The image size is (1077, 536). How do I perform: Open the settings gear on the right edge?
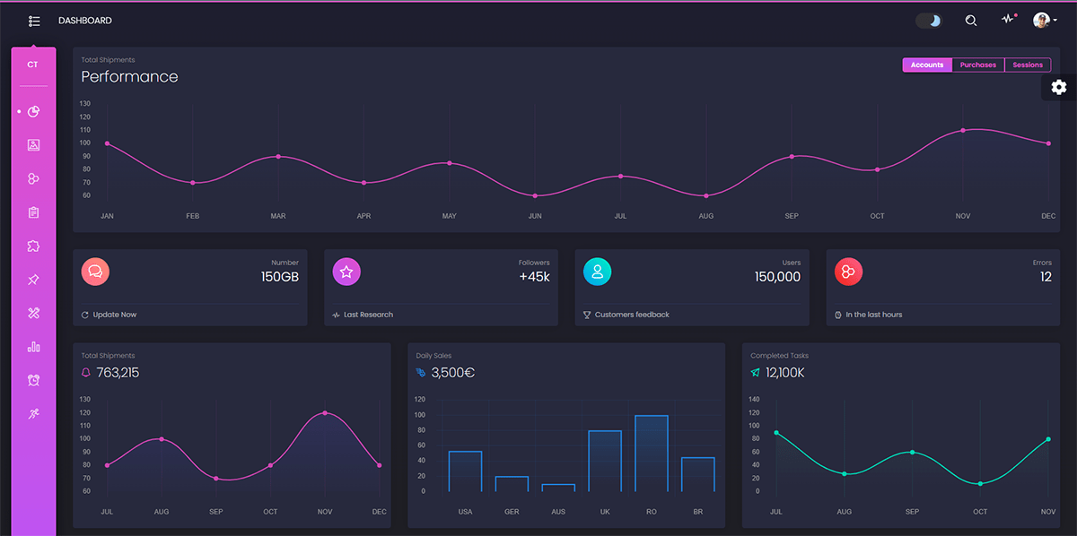[1058, 87]
